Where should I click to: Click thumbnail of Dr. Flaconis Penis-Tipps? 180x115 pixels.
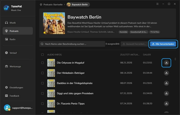[51, 103]
